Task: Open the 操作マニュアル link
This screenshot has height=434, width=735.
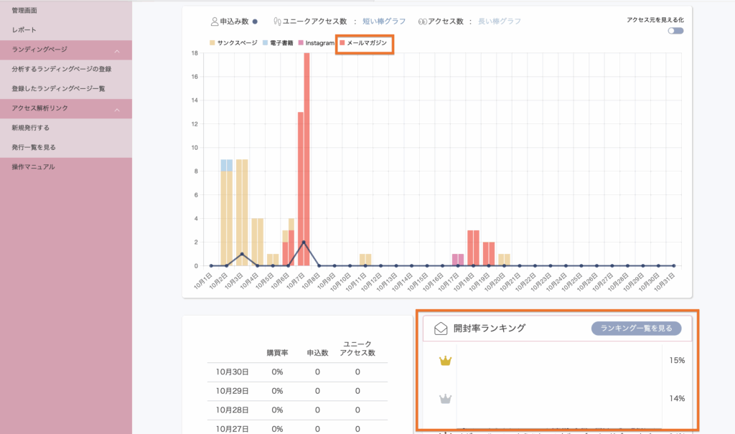Action: tap(33, 167)
